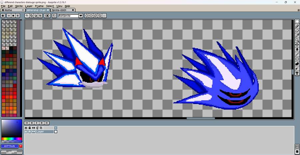Select the Rectangular Marquee tool
Viewport: 300px width, 155px height.
pyautogui.click(x=297, y=21)
